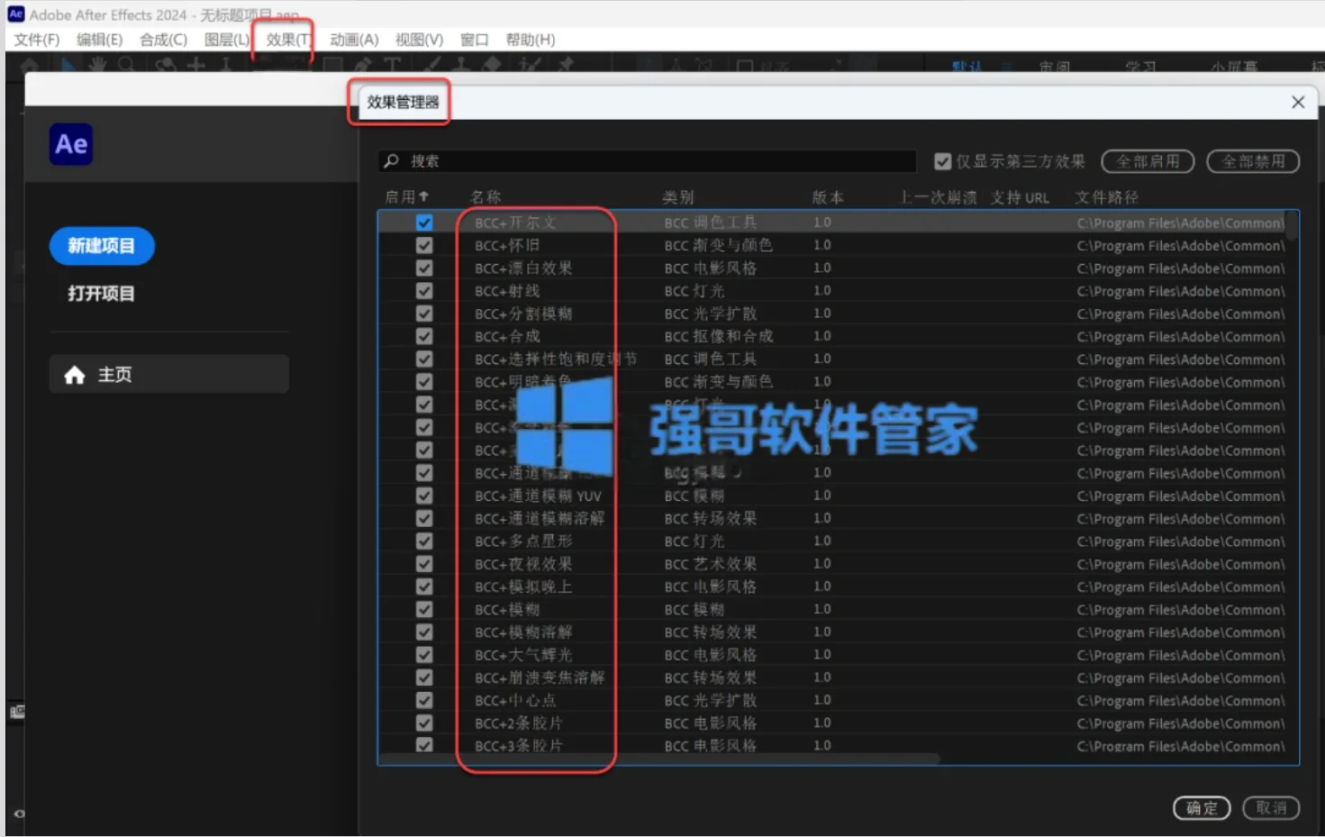This screenshot has width=1325, height=837.
Task: Open the 效果(T) menu
Action: tap(288, 40)
